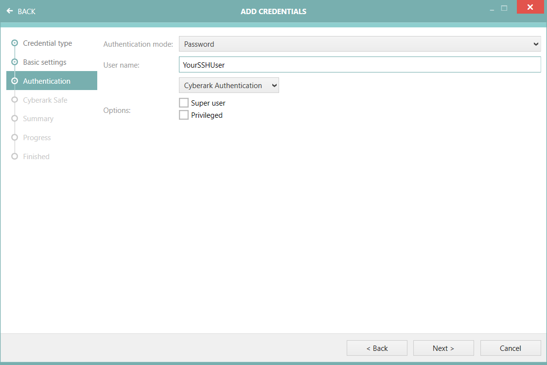This screenshot has height=365, width=547.
Task: Maximize the Add Credentials window
Action: tap(504, 8)
